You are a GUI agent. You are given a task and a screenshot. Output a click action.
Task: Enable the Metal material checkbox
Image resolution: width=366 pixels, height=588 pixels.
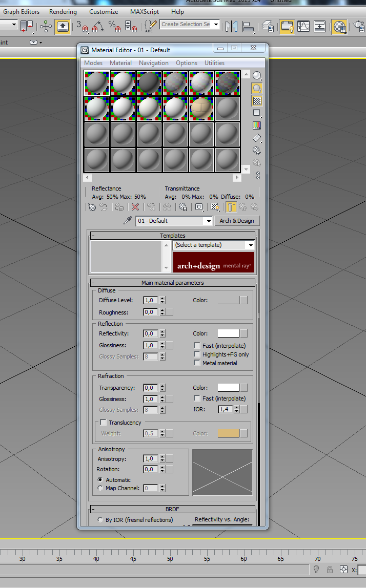(197, 363)
